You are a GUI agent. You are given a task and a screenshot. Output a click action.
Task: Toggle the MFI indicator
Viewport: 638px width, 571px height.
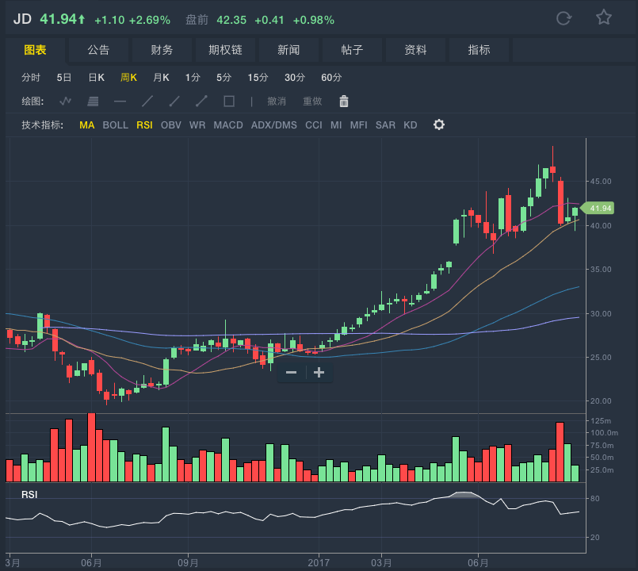pyautogui.click(x=358, y=125)
